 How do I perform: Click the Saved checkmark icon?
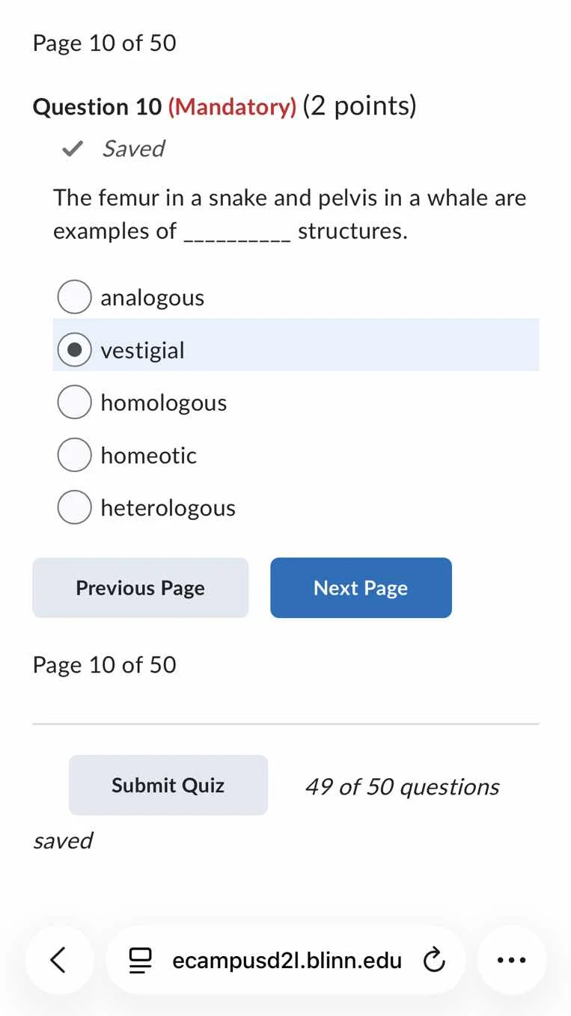pyautogui.click(x=71, y=148)
